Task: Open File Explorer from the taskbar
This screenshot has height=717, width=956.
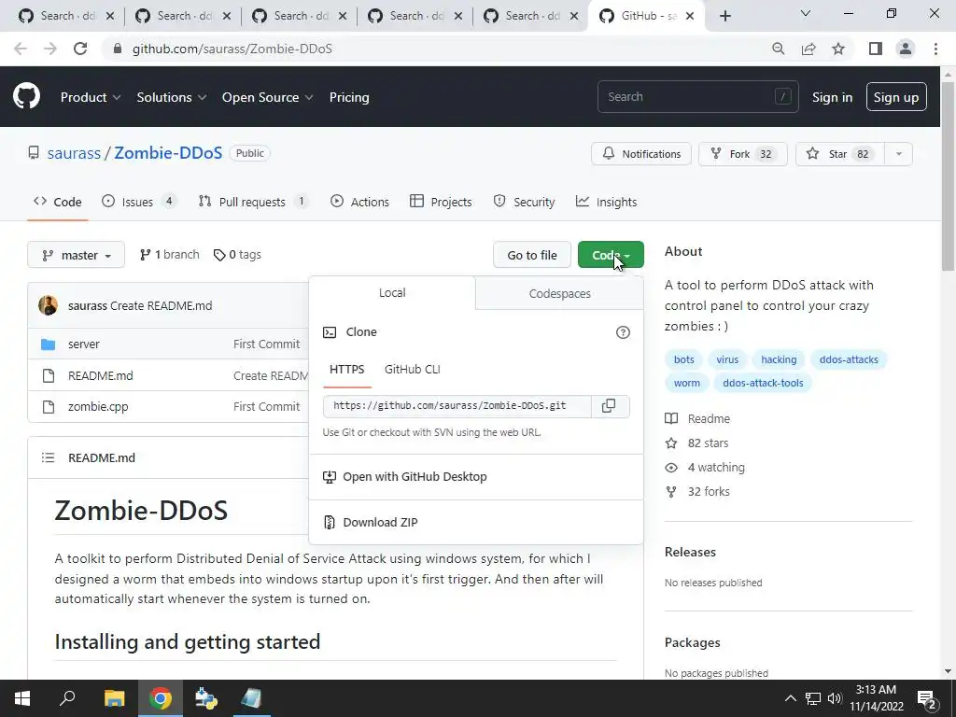Action: click(x=114, y=698)
